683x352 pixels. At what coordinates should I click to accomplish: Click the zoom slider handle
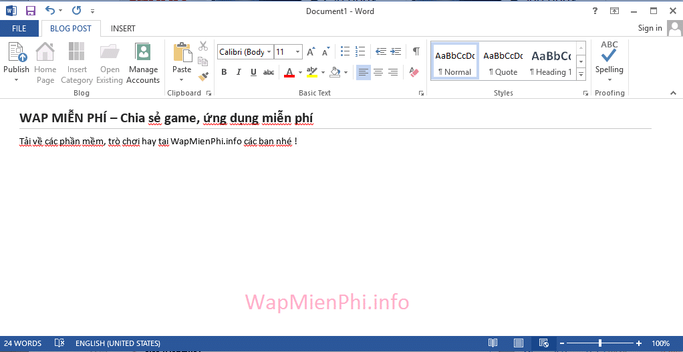click(600, 343)
